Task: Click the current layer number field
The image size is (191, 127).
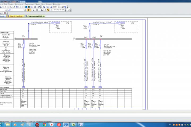Action: [x=17, y=10]
